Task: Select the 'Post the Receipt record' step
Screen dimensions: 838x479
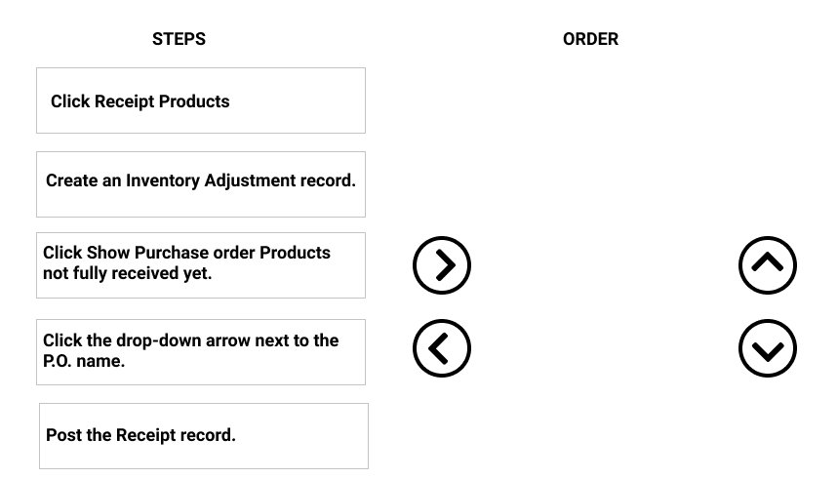Action: [x=204, y=436]
